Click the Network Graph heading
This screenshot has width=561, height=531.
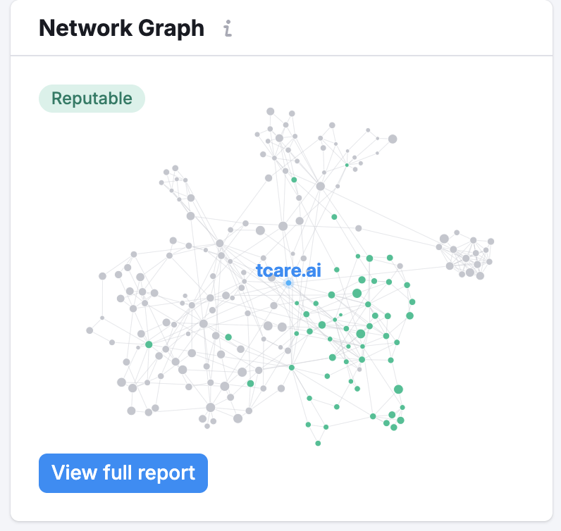pyautogui.click(x=121, y=28)
